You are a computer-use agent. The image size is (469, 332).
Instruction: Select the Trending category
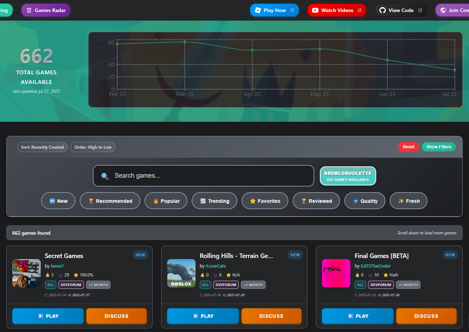coord(214,201)
